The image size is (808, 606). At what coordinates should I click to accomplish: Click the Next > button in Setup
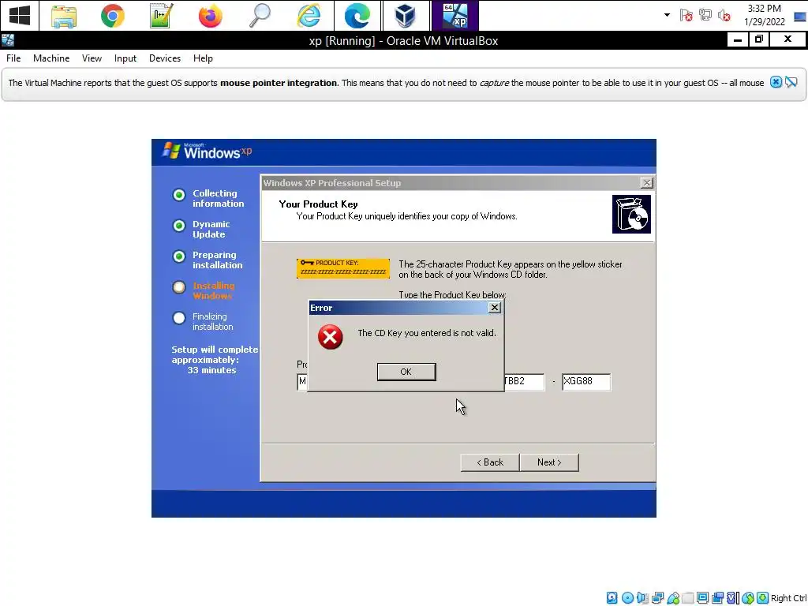coord(549,462)
